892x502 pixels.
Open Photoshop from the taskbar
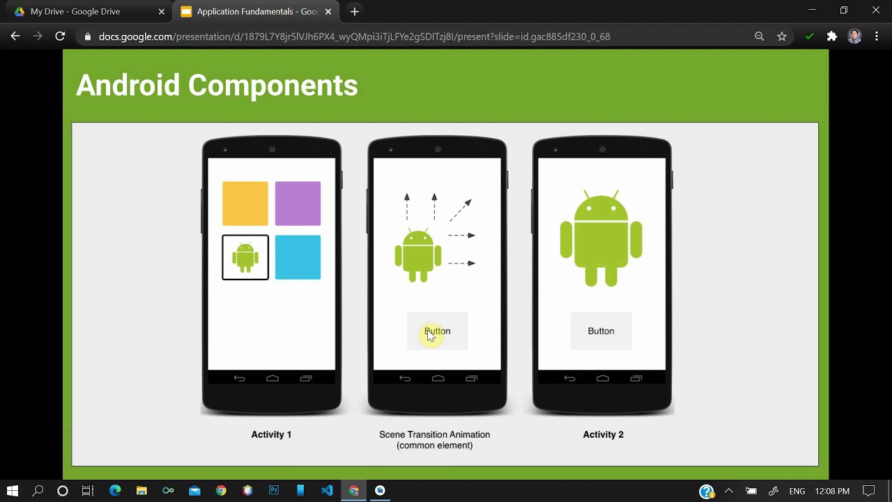tap(274, 491)
